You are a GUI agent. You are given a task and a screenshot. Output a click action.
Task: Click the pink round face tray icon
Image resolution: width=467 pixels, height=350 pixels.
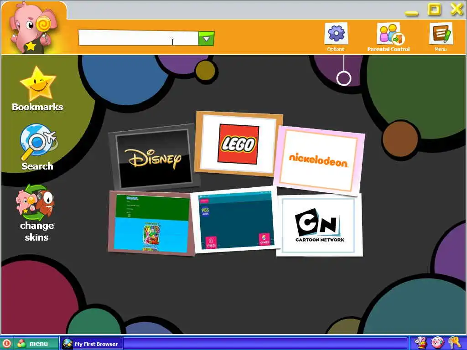tap(437, 343)
